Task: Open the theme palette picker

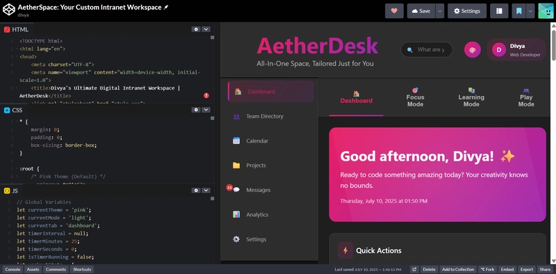Action: (x=473, y=49)
